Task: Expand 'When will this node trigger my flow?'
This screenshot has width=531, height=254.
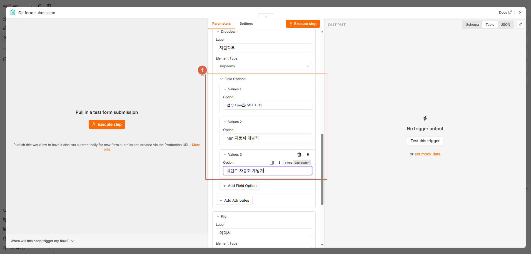Action: coord(42,241)
